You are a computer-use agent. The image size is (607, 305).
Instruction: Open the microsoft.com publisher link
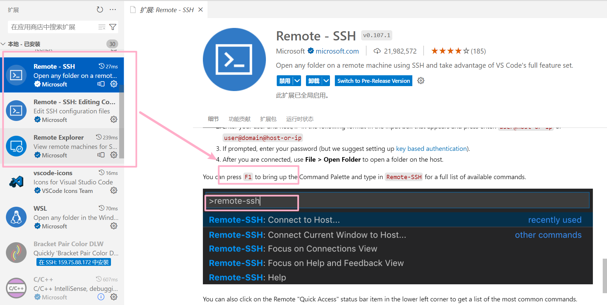337,51
